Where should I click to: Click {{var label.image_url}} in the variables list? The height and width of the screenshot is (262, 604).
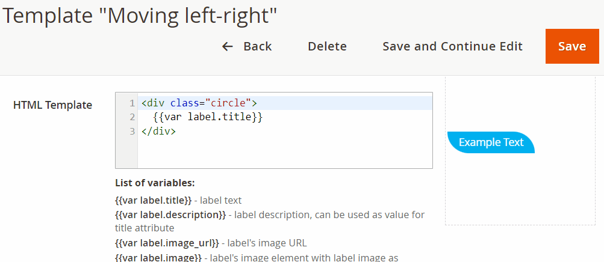click(167, 243)
